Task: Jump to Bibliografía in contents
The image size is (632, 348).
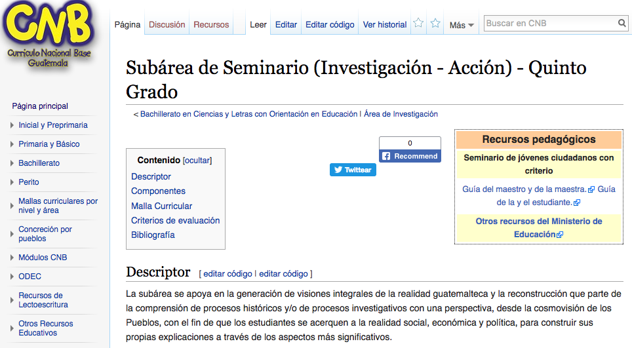Action: [153, 235]
